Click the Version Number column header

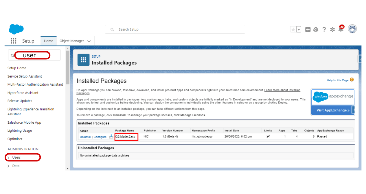coord(172,131)
